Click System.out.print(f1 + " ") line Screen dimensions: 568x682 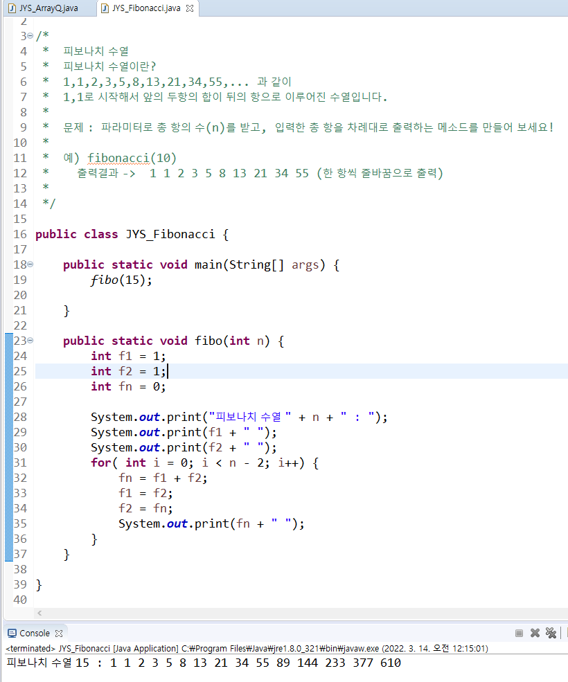click(184, 432)
